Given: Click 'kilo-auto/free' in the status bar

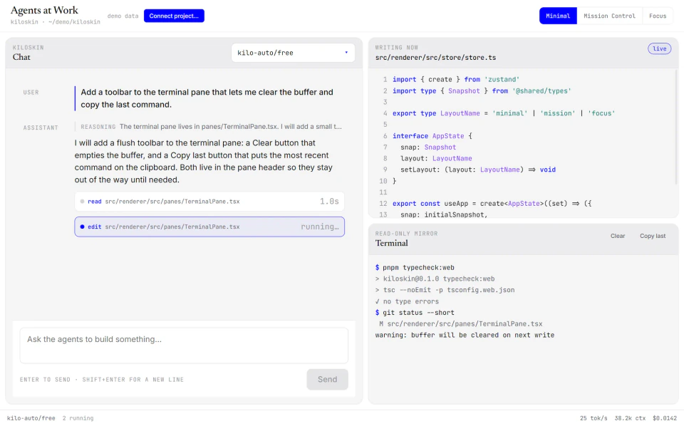Looking at the screenshot, I should (31, 418).
